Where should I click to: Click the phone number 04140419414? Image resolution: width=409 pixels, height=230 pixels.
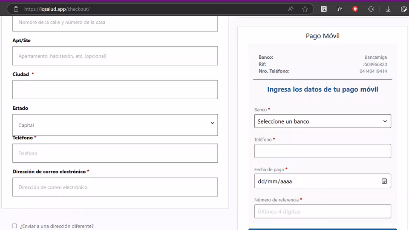[x=373, y=71]
